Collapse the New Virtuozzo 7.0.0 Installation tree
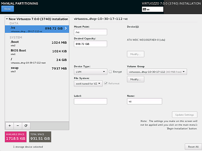 (x=7, y=19)
